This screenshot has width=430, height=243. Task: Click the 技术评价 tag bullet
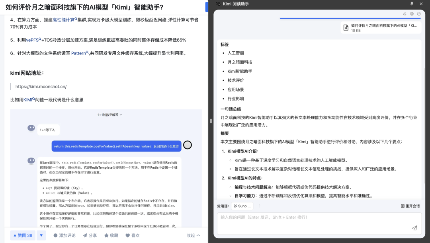(236, 80)
